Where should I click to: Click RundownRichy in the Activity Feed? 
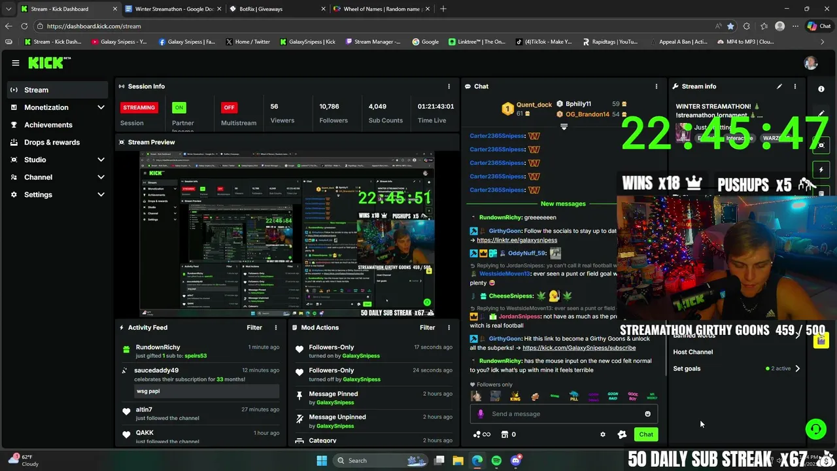[158, 347]
